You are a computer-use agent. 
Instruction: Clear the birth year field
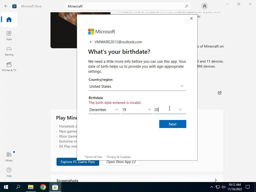(180, 109)
